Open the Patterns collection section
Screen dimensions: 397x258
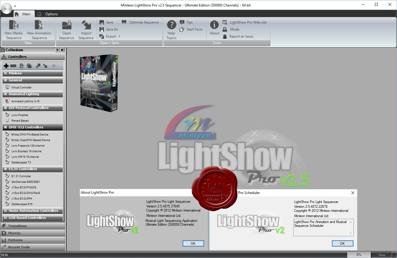[x=32, y=240]
